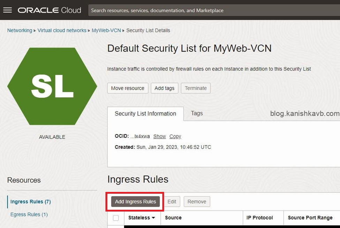Copy the OCID to clipboard

coord(175,136)
